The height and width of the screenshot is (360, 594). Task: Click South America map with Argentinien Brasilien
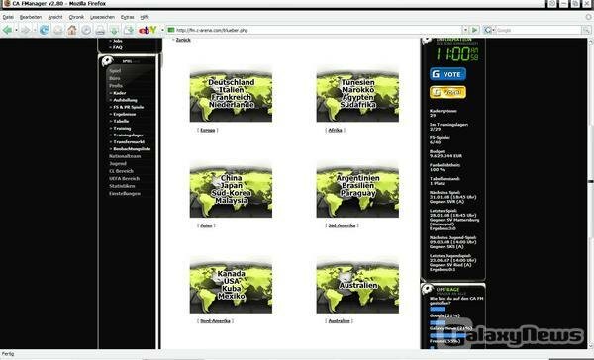357,190
